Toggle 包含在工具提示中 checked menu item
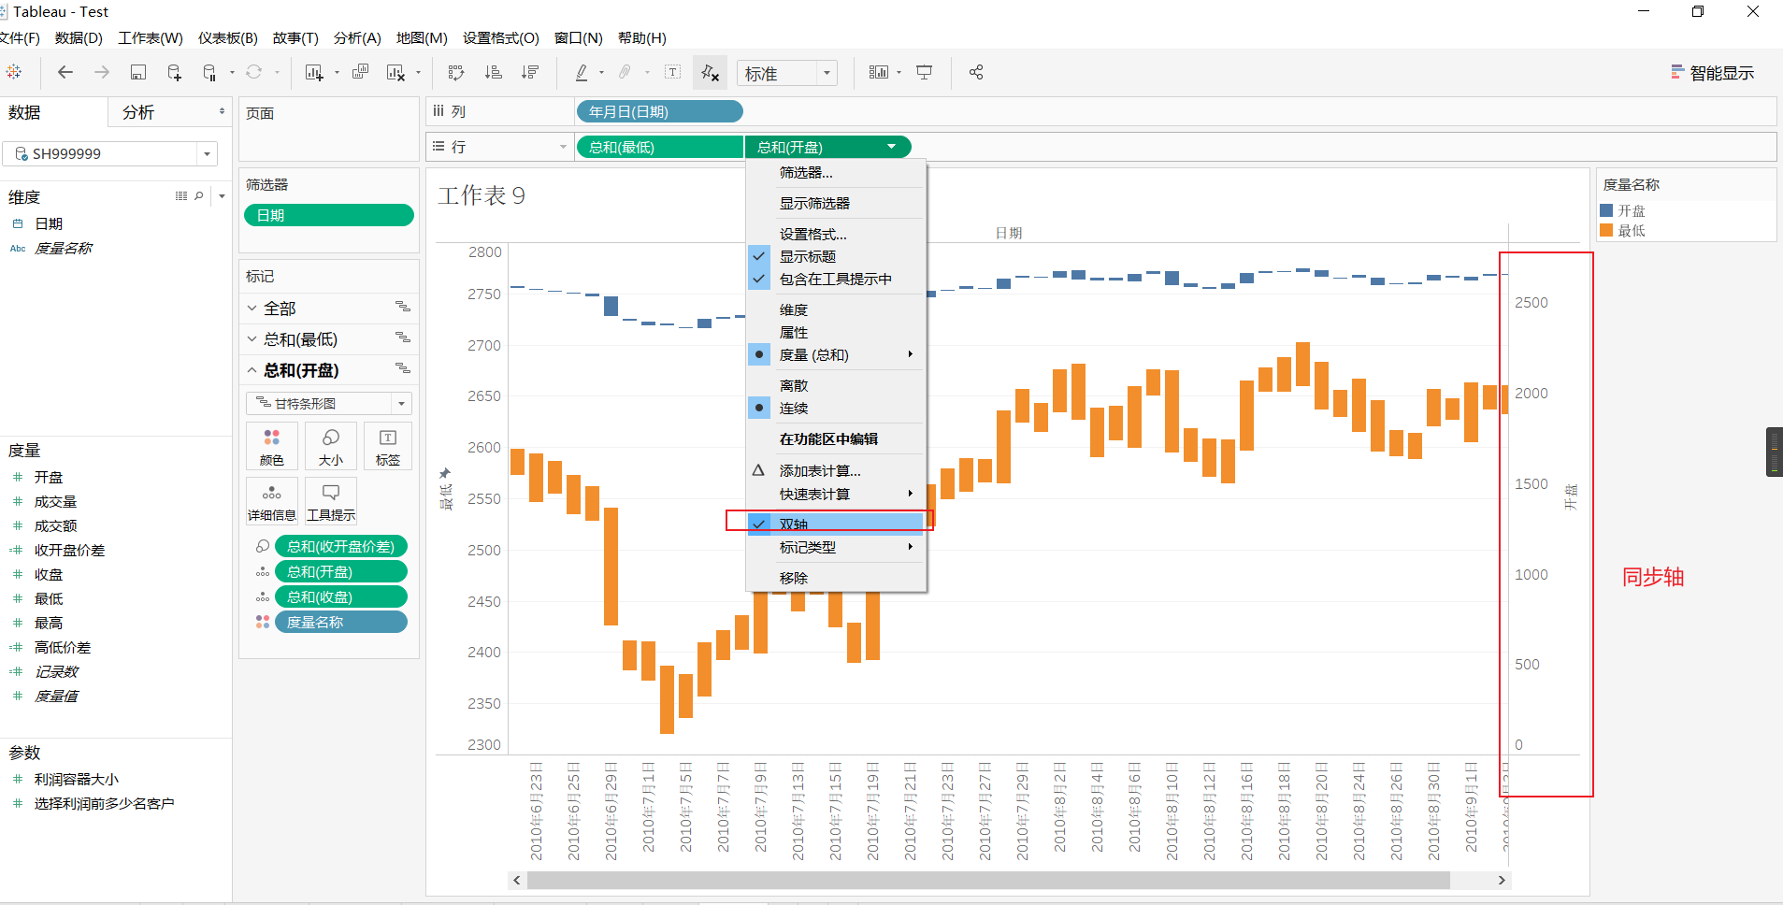Viewport: 1783px width, 905px height. click(x=836, y=279)
